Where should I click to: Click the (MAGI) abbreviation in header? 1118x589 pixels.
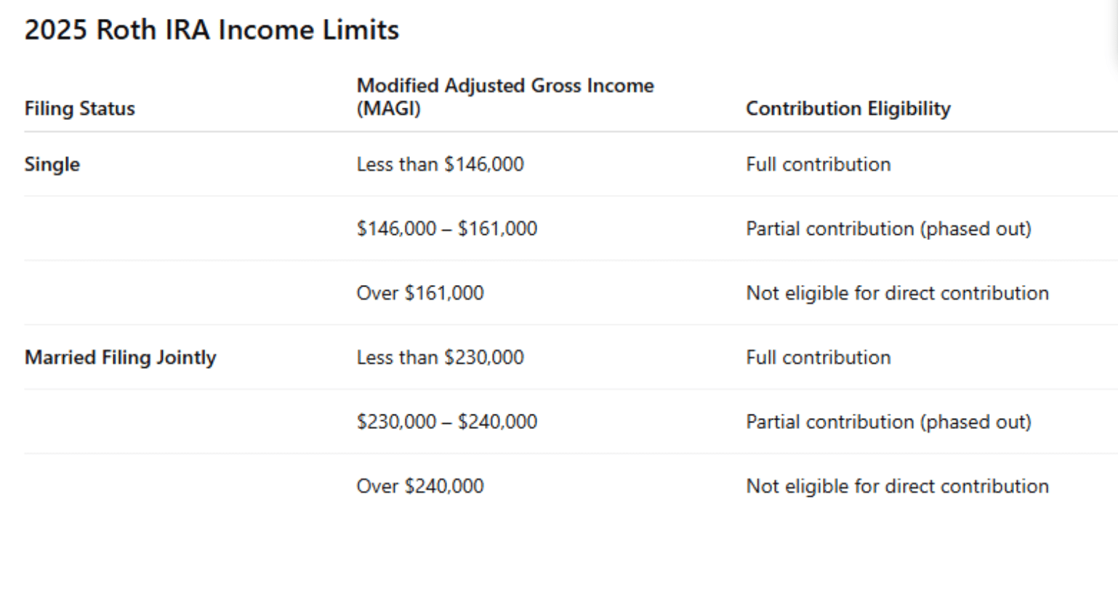388,109
